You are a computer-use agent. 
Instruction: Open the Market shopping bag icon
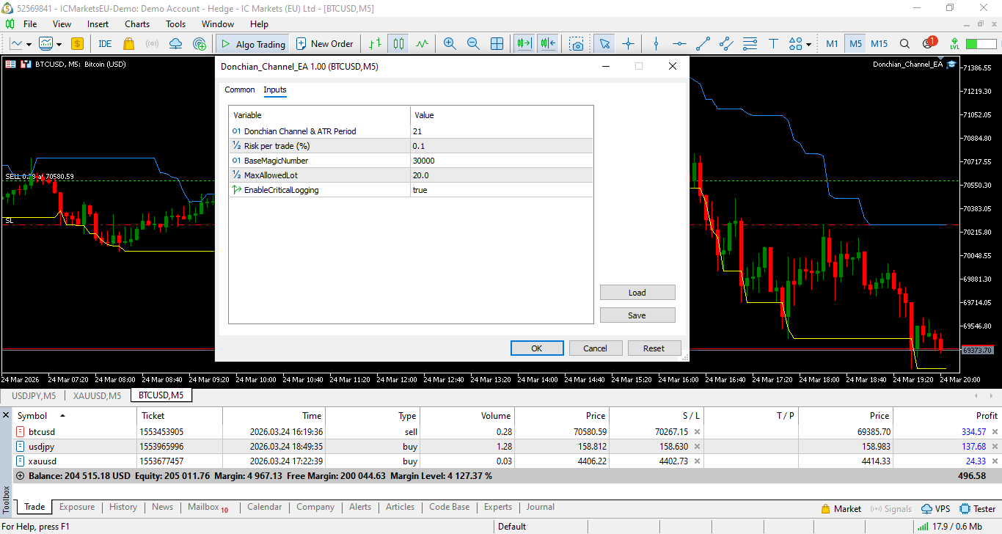(x=129, y=44)
